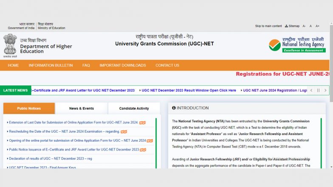Open the FAQ menu item
The image size is (333, 187).
tap(86, 65)
